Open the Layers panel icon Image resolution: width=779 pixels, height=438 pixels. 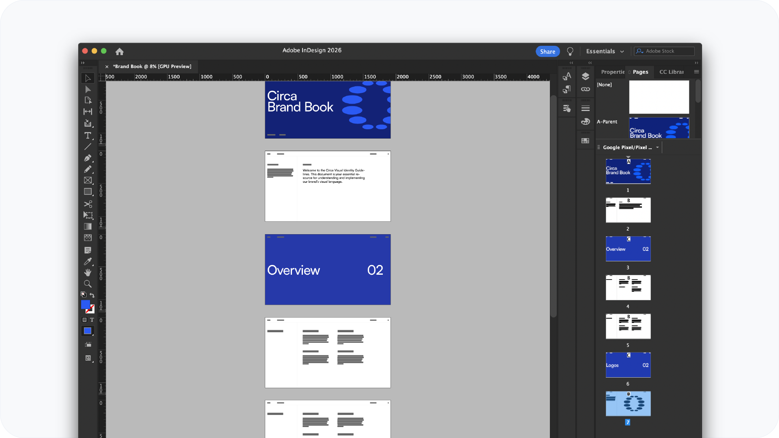click(x=585, y=76)
